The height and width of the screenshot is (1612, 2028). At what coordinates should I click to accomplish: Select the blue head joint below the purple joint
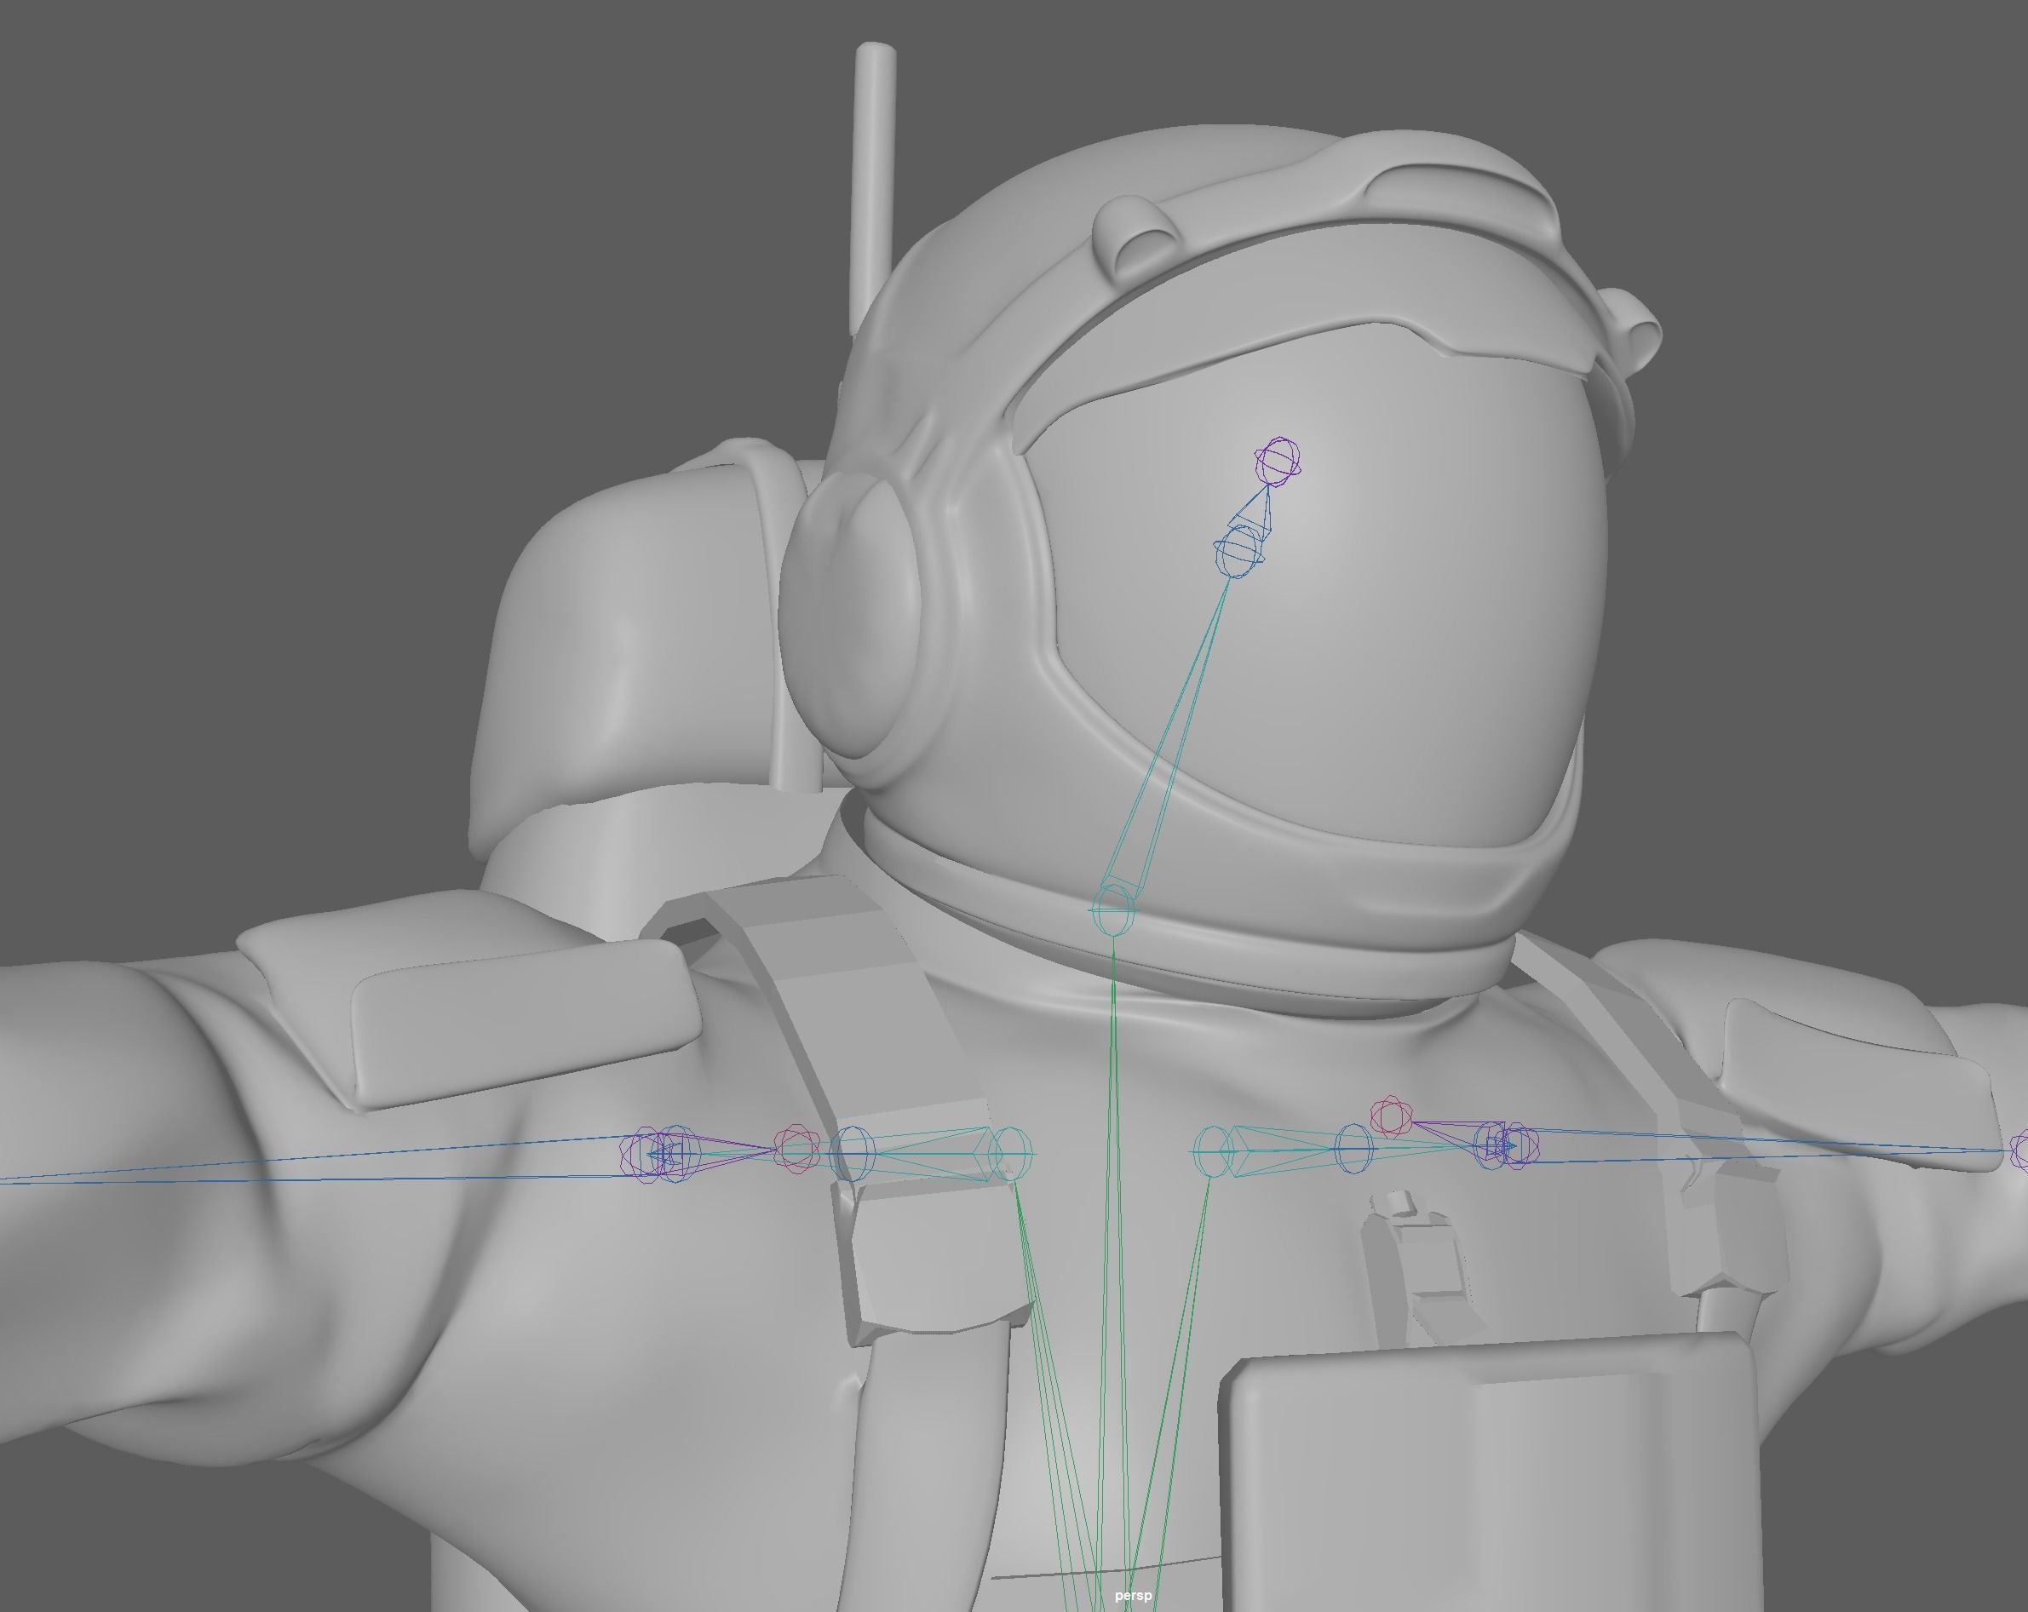(x=1238, y=551)
